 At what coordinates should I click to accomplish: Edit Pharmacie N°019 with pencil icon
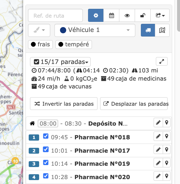pyautogui.click(x=158, y=163)
